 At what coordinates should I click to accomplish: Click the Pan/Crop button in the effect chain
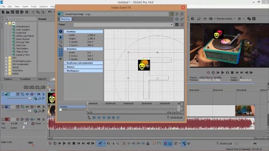(66, 19)
